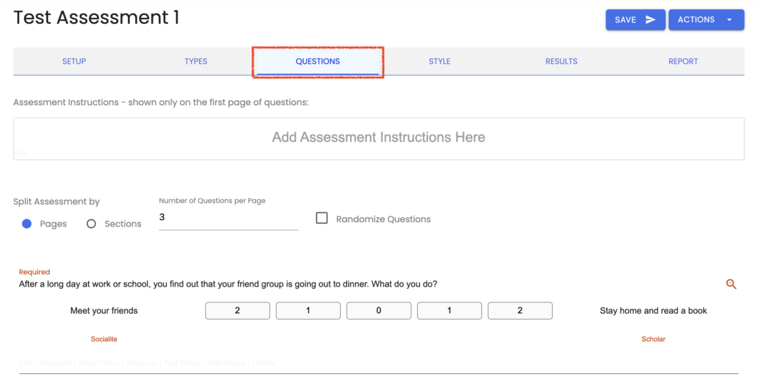This screenshot has width=757, height=376.
Task: Choose the Sections split option
Action: (x=92, y=224)
